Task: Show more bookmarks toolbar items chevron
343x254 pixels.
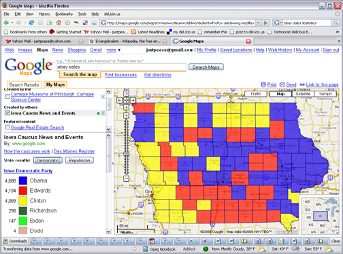Action: [338, 32]
